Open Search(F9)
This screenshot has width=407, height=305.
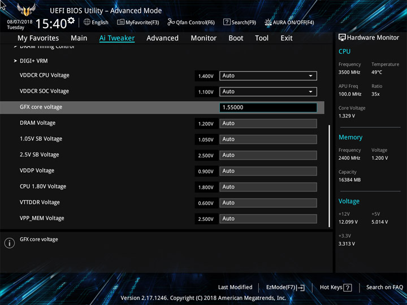(x=240, y=22)
